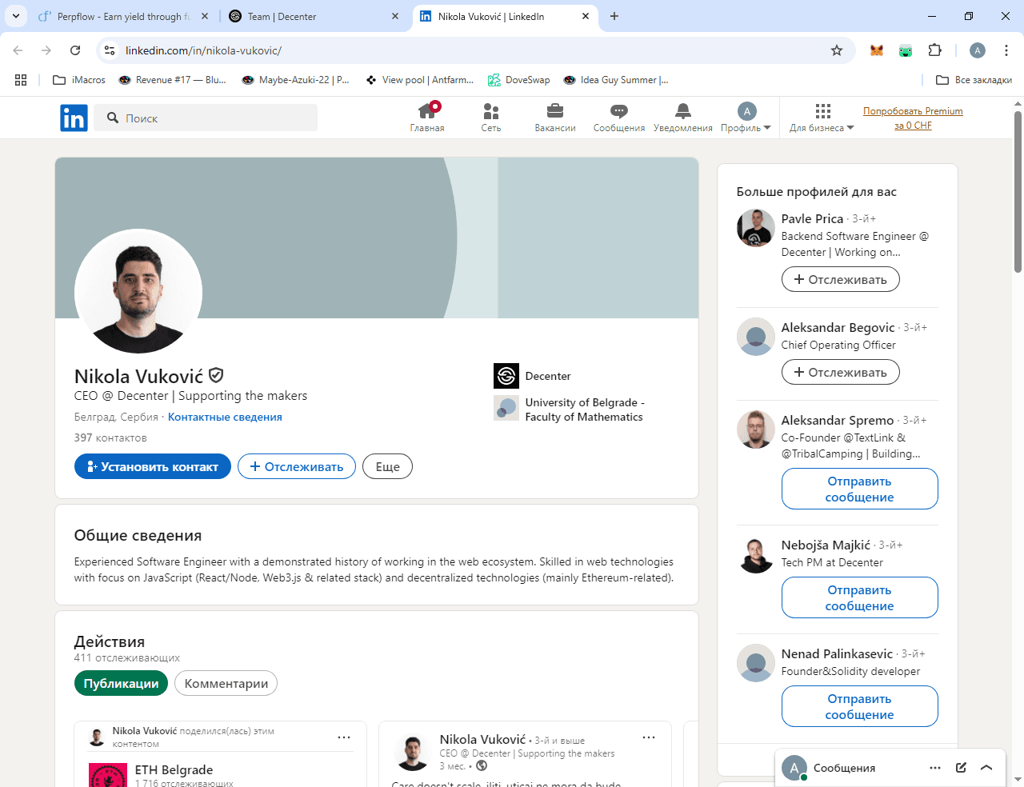Open the Главная home icon

[x=427, y=118]
